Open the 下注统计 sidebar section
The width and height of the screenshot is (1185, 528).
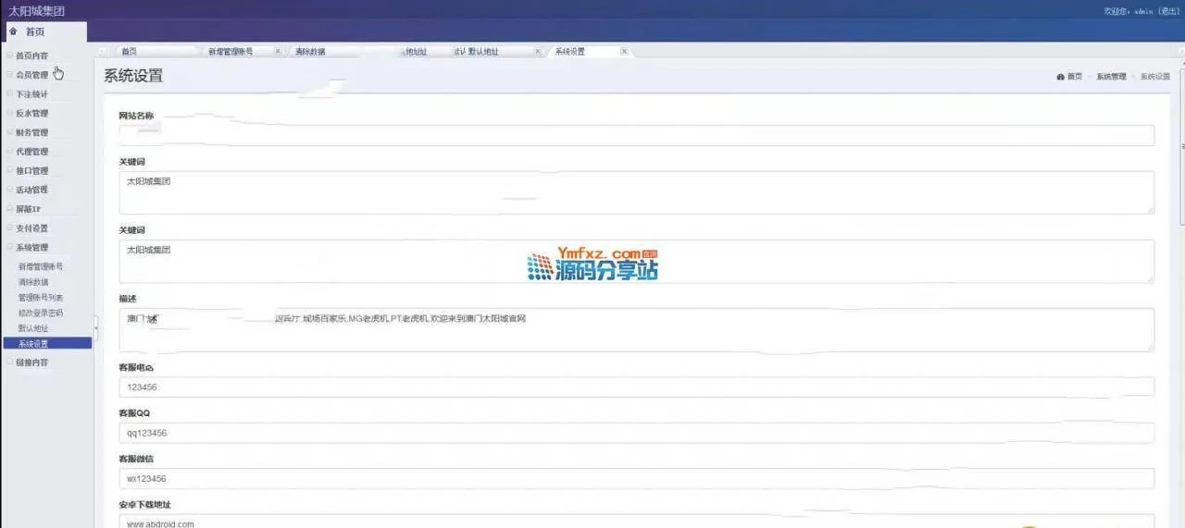pos(31,94)
